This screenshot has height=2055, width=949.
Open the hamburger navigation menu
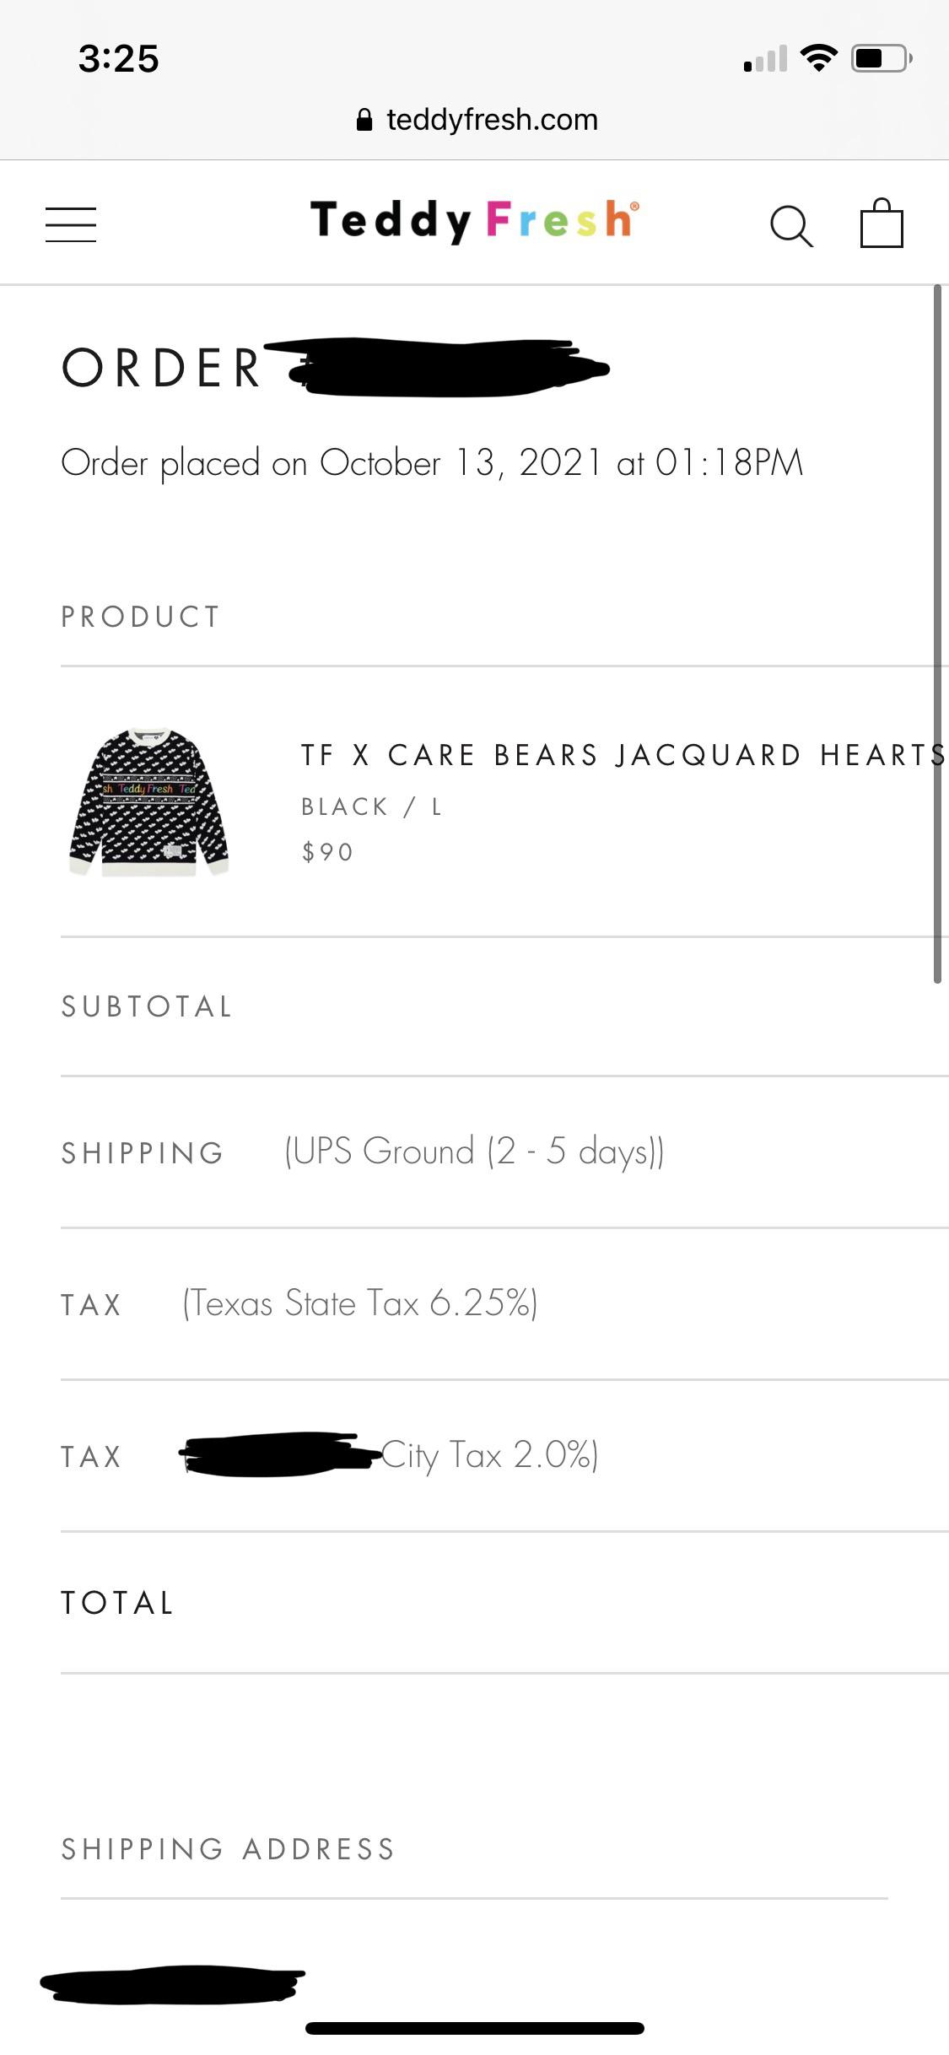pyautogui.click(x=71, y=224)
